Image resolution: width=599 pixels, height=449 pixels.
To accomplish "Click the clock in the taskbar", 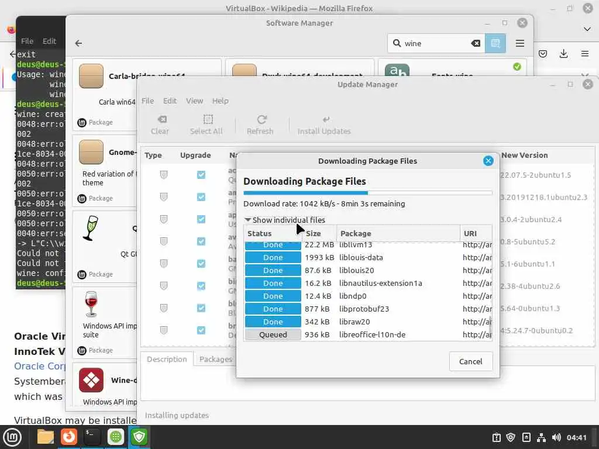I will pos(576,437).
